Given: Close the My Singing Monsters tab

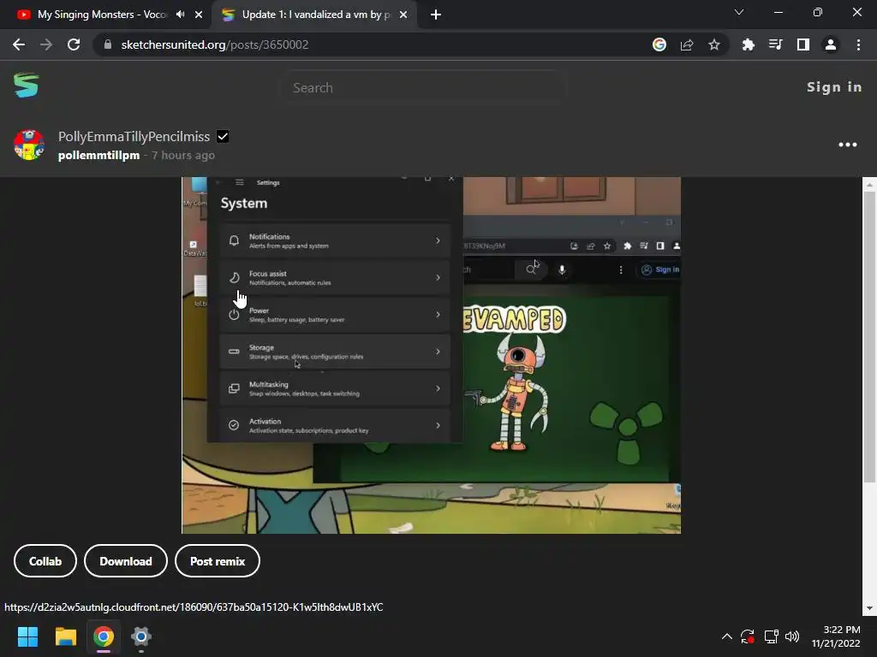Looking at the screenshot, I should (x=199, y=15).
